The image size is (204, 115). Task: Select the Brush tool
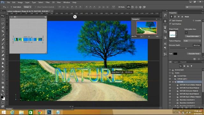3,43
